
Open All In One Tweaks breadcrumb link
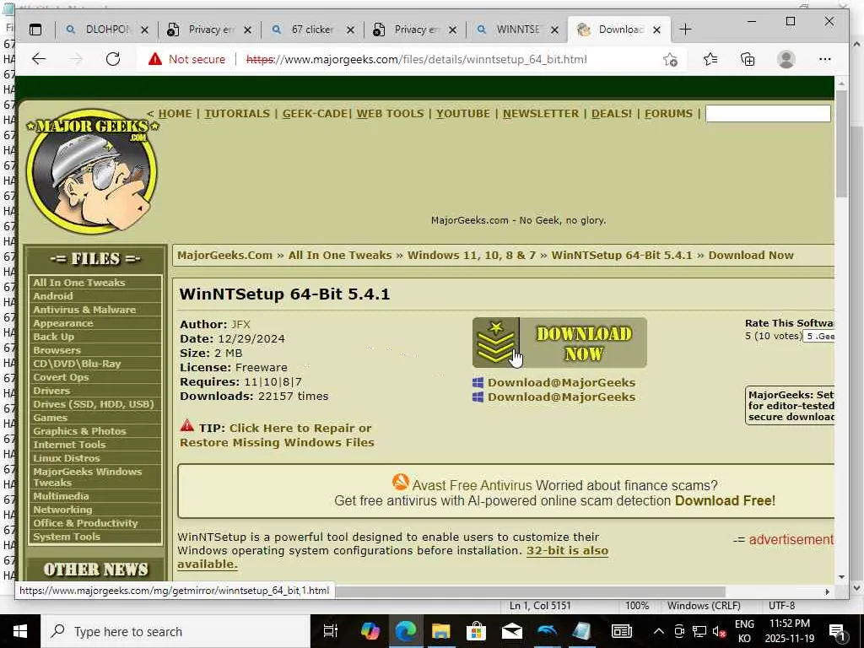[340, 255]
